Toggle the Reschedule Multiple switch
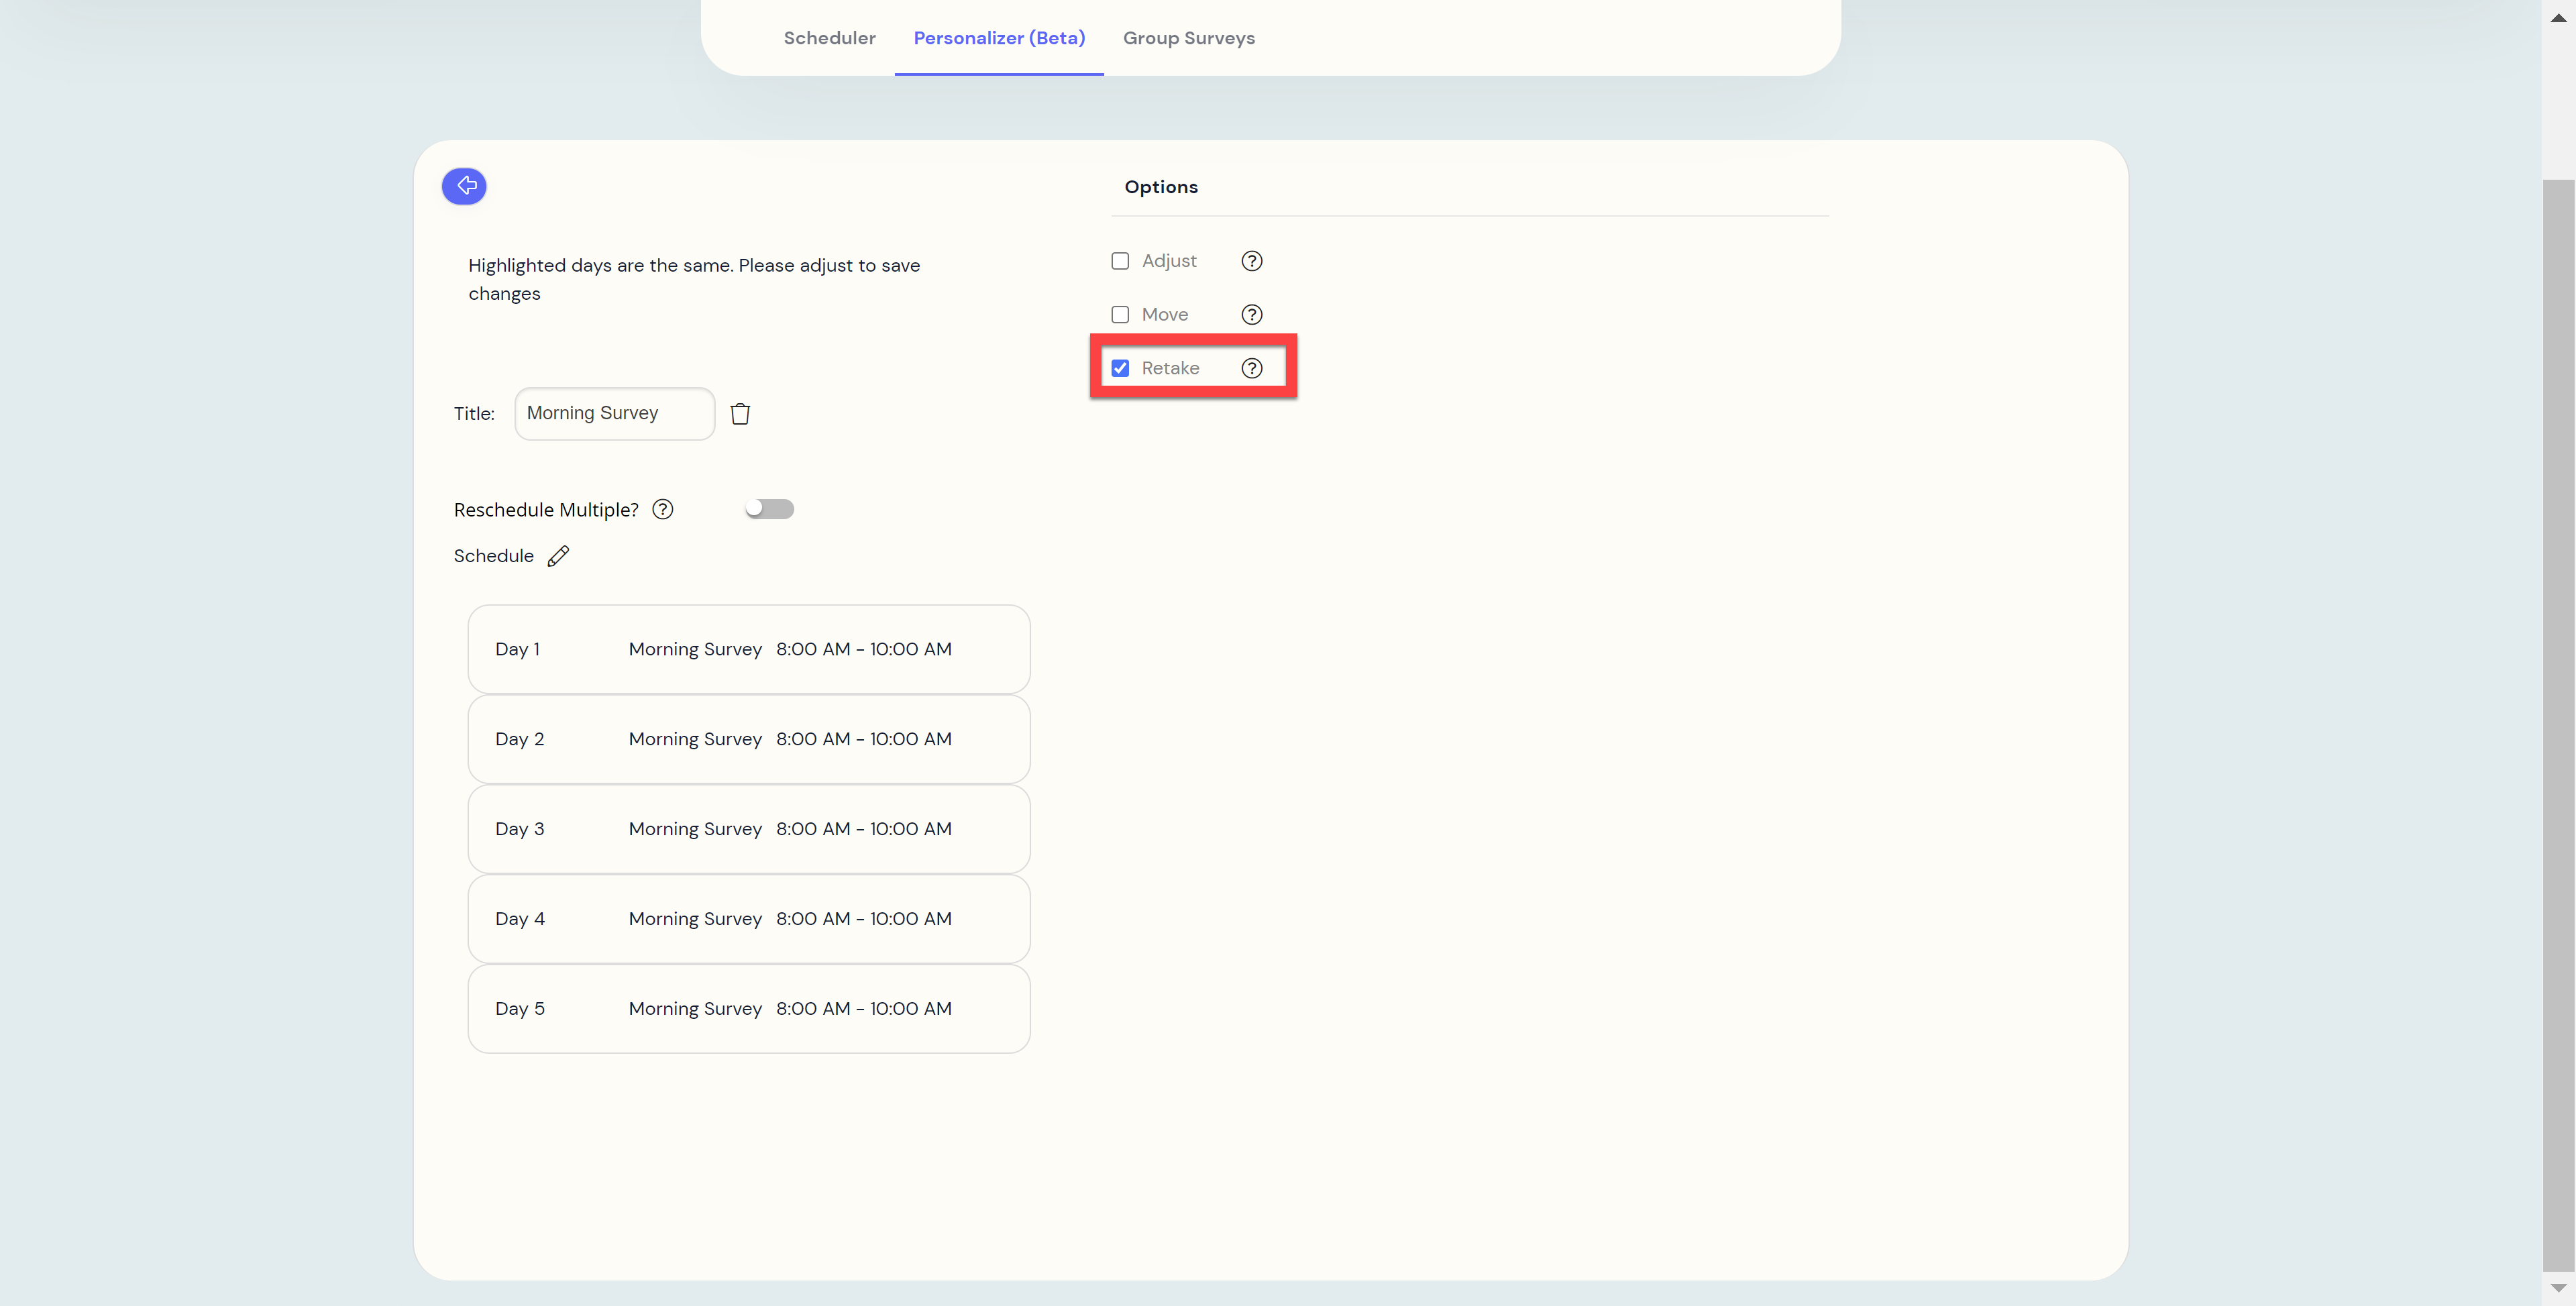This screenshot has height=1306, width=2576. pos(769,509)
